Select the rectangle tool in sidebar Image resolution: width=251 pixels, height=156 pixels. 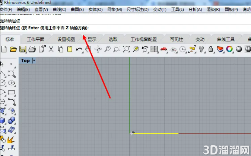coord(12,92)
